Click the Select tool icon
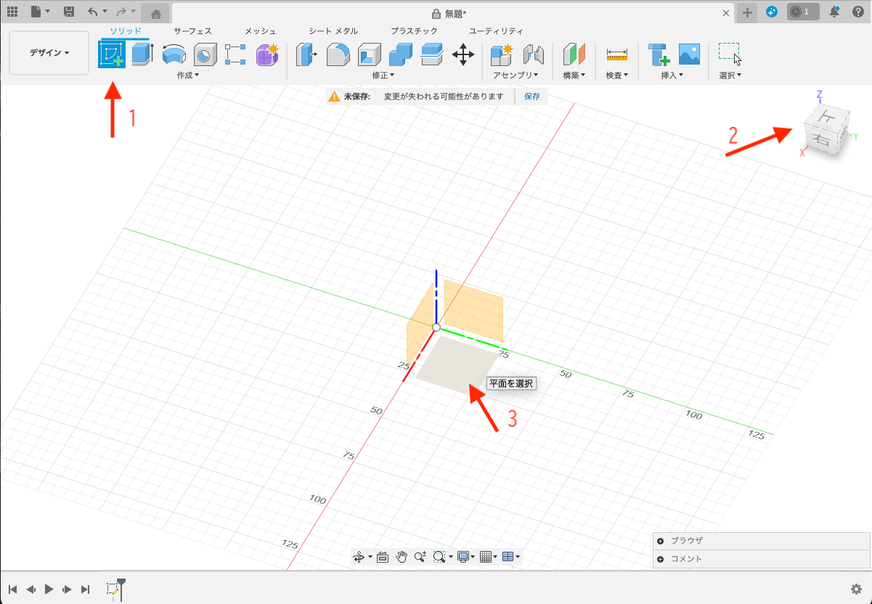Viewport: 872px width, 604px height. 730,54
